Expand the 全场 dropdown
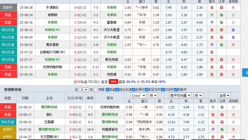248x140 pixels. [224, 95]
